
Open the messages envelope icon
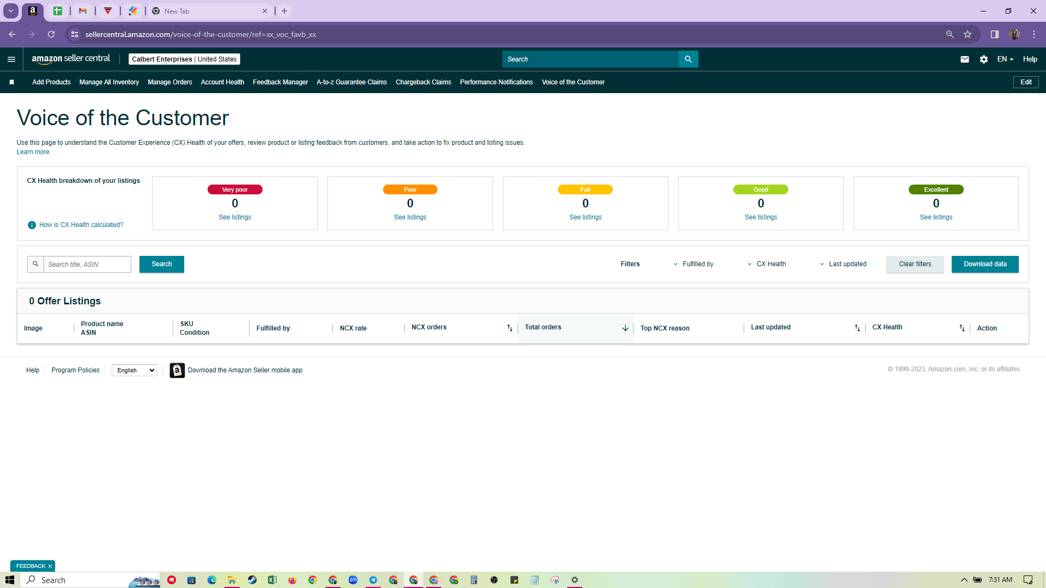coord(964,59)
